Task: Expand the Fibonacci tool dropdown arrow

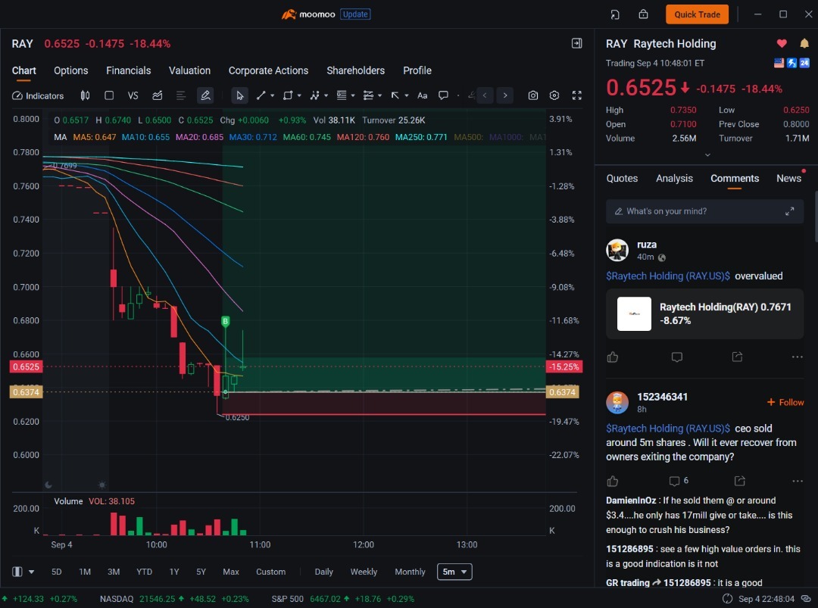Action: pyautogui.click(x=353, y=95)
